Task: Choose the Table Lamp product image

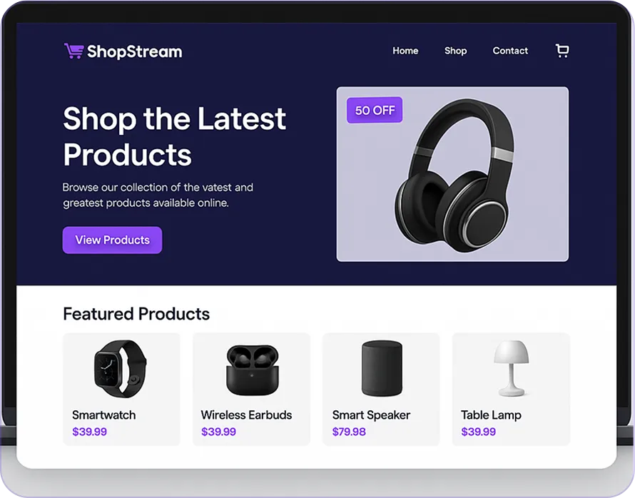Action: click(511, 368)
